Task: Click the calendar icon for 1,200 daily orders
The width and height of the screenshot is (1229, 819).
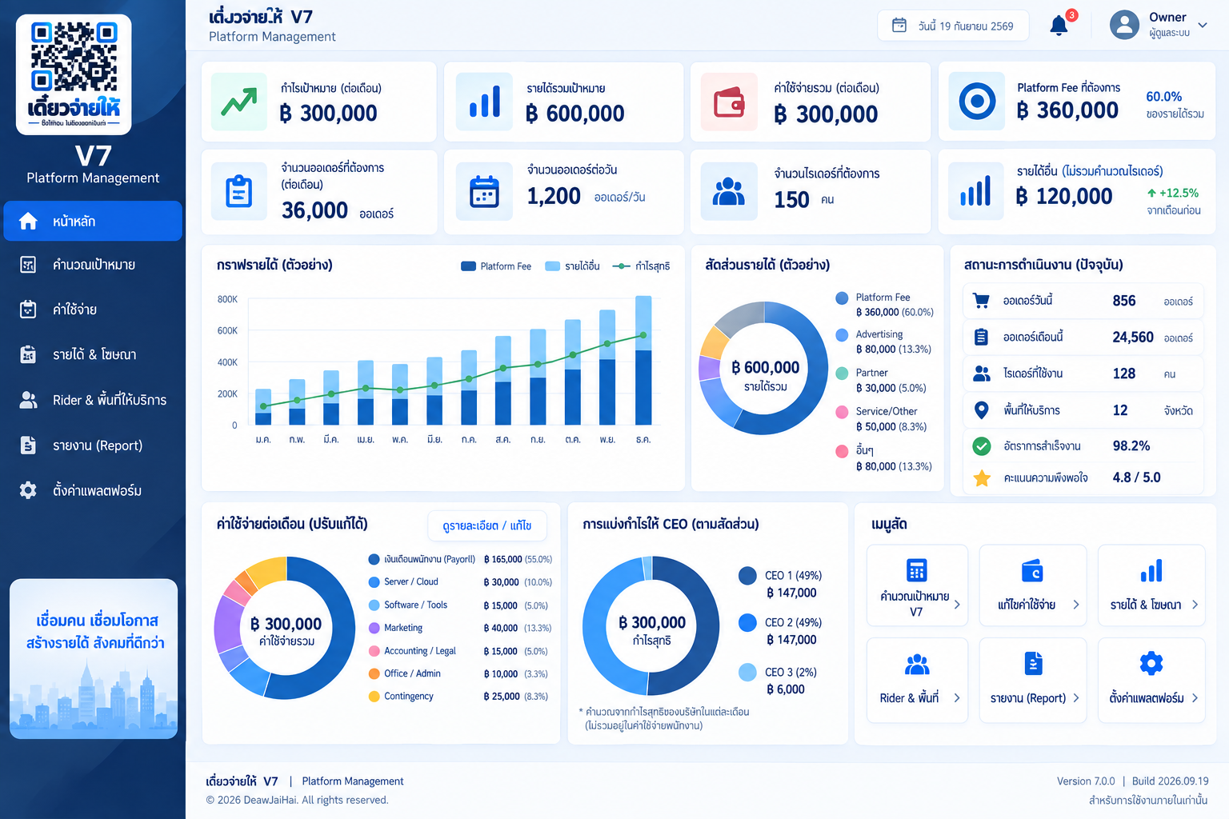Action: pyautogui.click(x=484, y=192)
